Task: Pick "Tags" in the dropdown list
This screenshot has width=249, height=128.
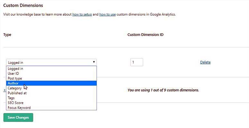Action: tap(11, 98)
